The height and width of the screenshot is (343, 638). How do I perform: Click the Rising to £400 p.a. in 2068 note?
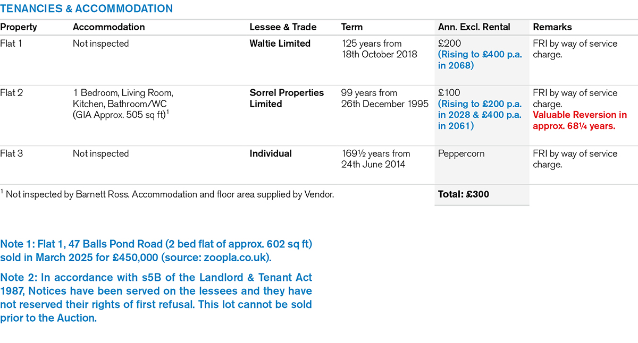point(480,60)
